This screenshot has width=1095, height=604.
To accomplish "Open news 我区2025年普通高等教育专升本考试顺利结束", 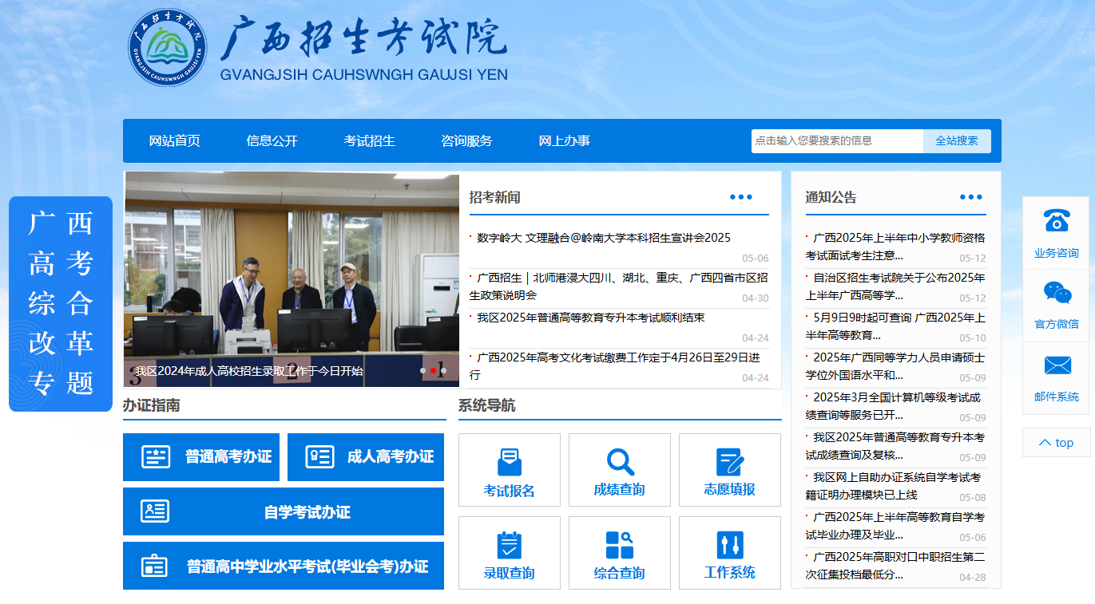I will 591,318.
